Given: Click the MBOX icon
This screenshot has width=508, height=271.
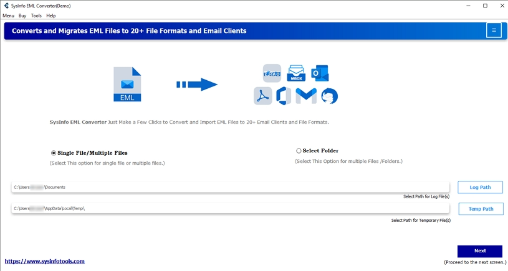Looking at the screenshot, I should (x=296, y=73).
